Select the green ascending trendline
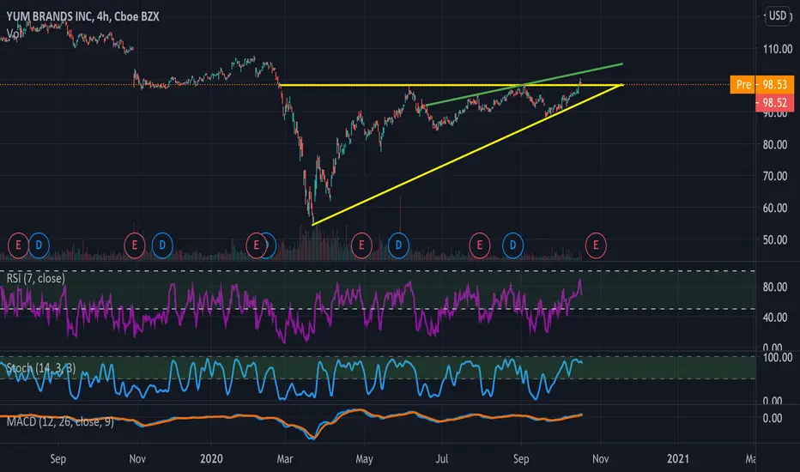Viewport: 800px width, 472px height. [524, 85]
